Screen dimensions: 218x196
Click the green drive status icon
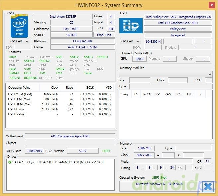point(10,162)
